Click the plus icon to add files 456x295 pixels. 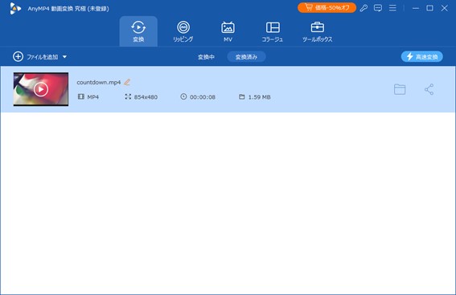(18, 57)
